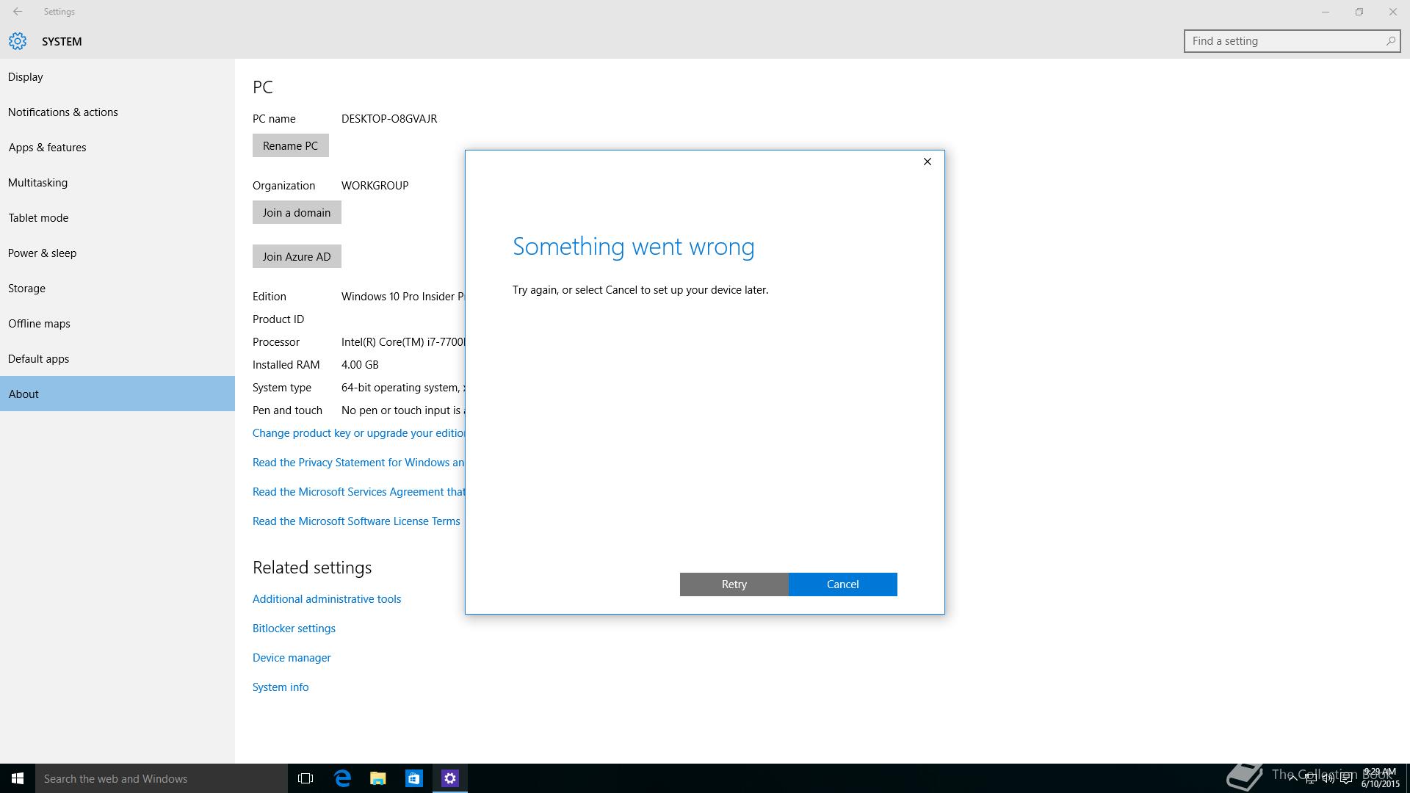Open Task View from the taskbar
The image size is (1410, 793).
pos(305,778)
